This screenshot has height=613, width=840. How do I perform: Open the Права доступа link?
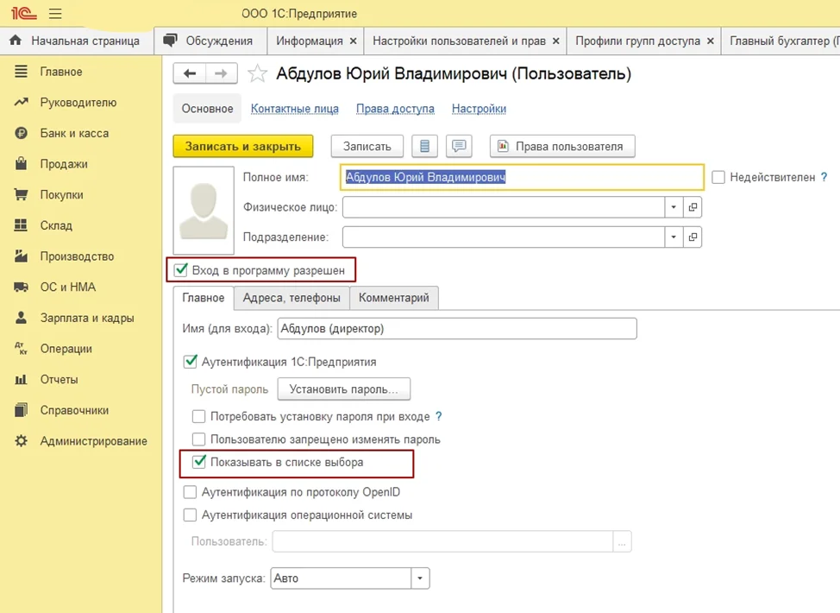395,108
